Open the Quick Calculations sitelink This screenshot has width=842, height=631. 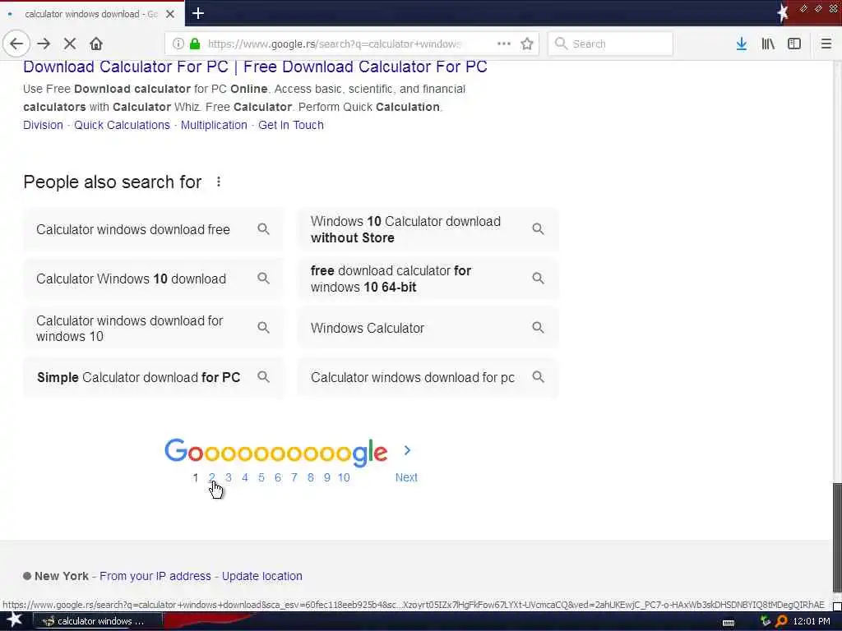tap(122, 125)
